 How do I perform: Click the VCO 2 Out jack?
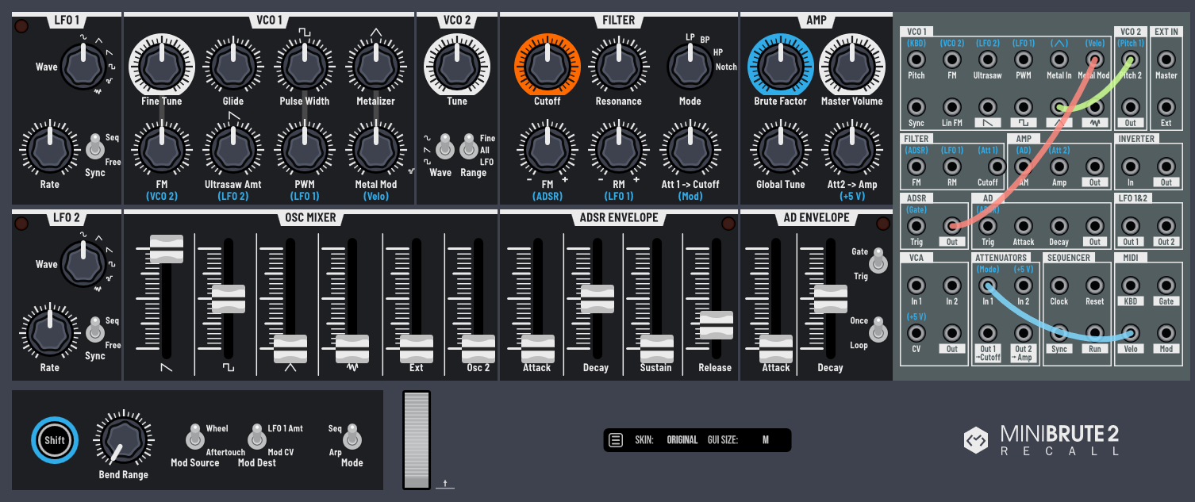click(x=1130, y=107)
